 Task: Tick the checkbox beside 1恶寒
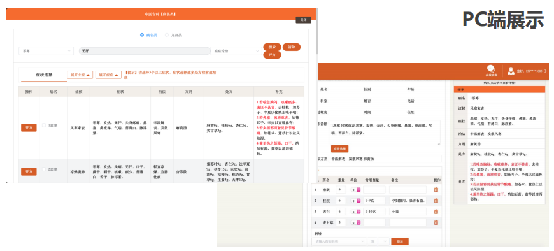44,125
